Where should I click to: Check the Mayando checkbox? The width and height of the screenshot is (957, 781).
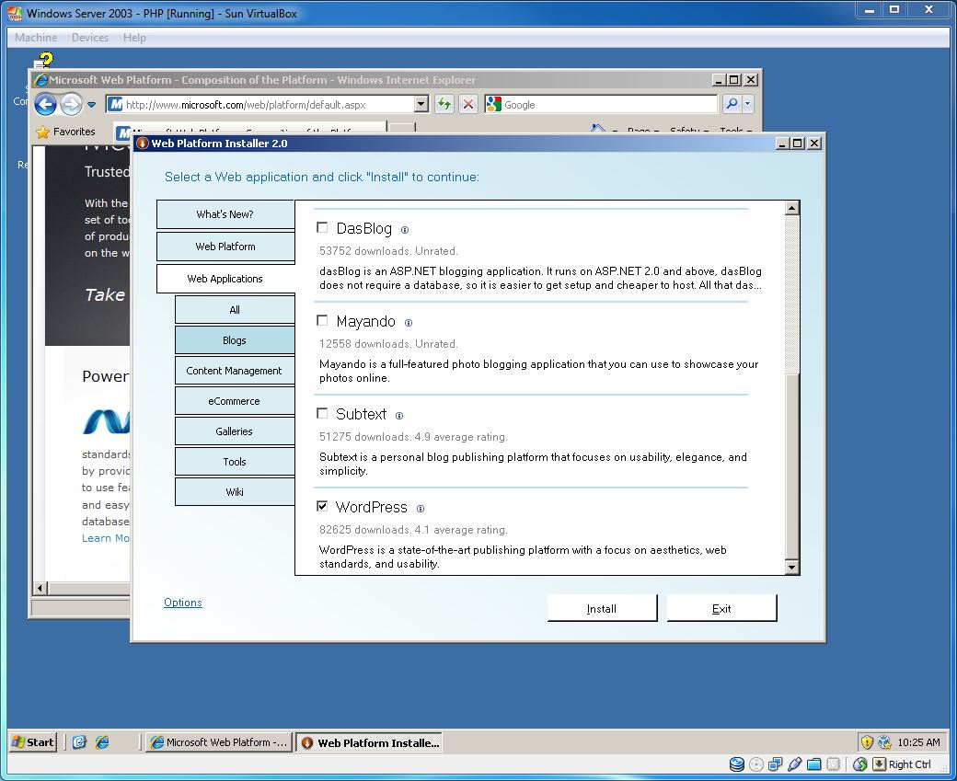[x=322, y=320]
